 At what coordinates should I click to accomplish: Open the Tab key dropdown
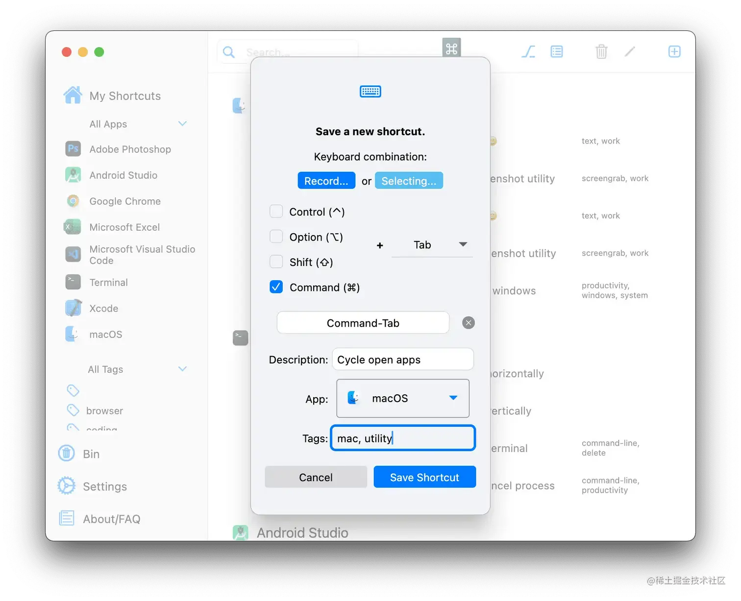tap(432, 245)
